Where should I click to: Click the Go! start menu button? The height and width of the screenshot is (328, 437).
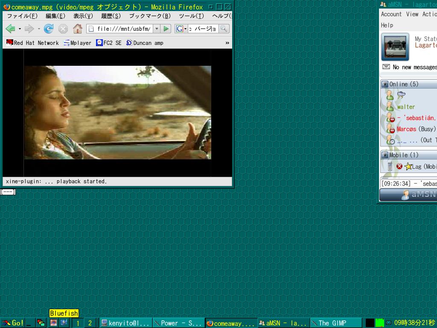click(13, 323)
